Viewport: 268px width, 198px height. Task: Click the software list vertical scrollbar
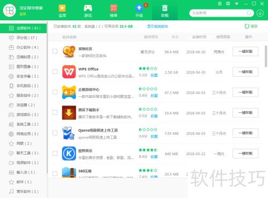pyautogui.click(x=266, y=56)
